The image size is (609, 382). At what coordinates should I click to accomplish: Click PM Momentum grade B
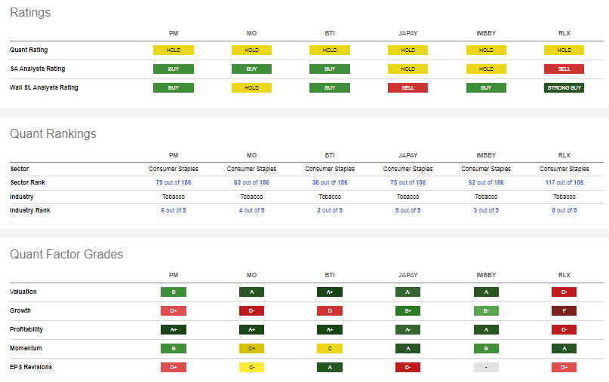pyautogui.click(x=174, y=348)
